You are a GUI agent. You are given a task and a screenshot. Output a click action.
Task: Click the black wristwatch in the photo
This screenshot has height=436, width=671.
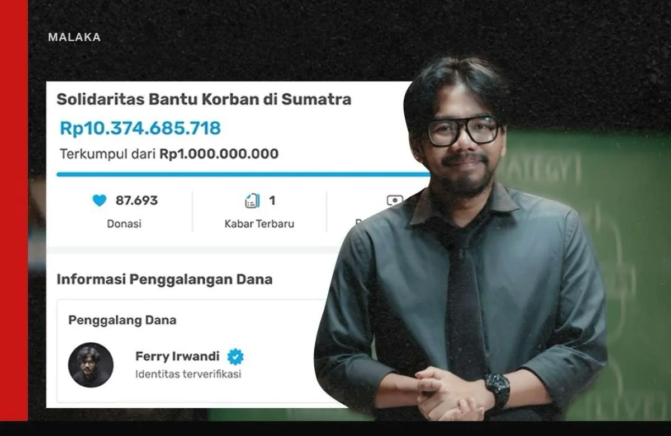(x=498, y=388)
